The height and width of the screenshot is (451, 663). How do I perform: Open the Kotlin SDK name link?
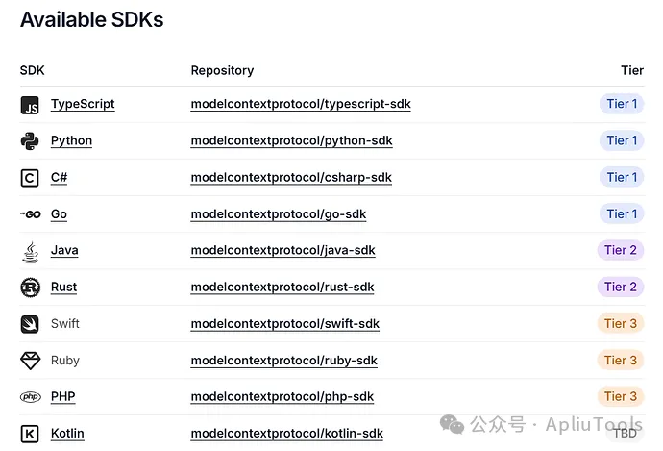67,434
